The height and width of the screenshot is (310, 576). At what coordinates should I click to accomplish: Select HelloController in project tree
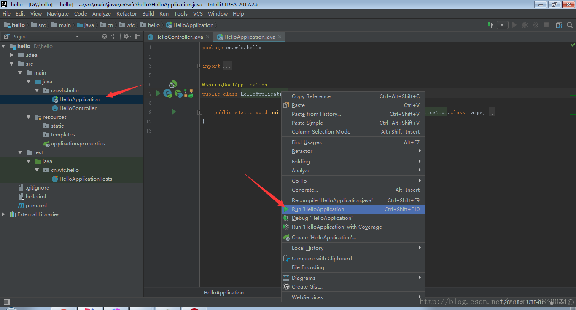tap(78, 108)
